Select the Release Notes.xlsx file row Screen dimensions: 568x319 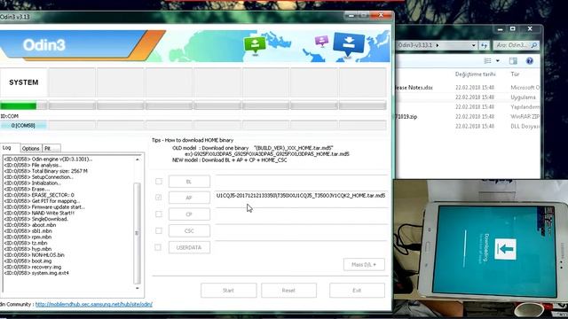coord(468,88)
